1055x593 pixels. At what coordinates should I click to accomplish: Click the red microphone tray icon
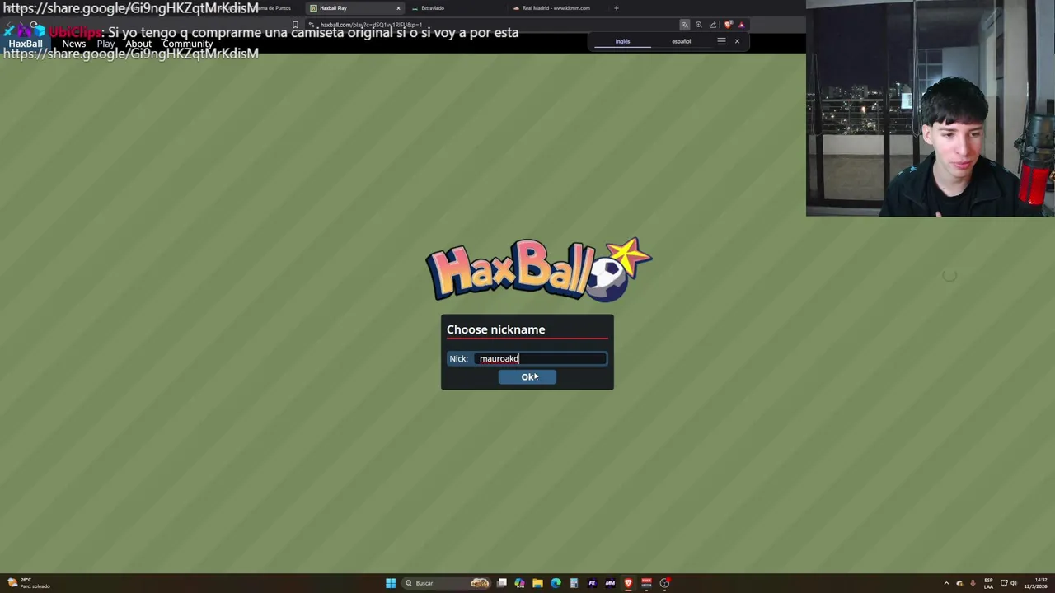973,583
